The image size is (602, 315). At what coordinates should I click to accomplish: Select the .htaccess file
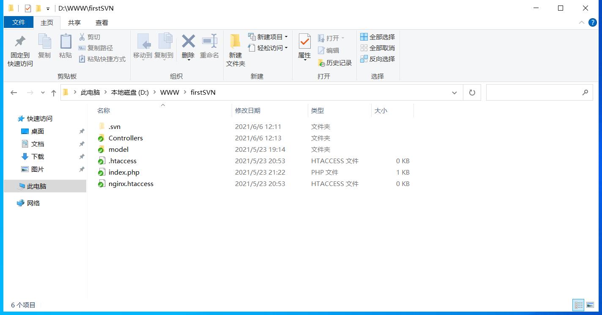coord(122,161)
